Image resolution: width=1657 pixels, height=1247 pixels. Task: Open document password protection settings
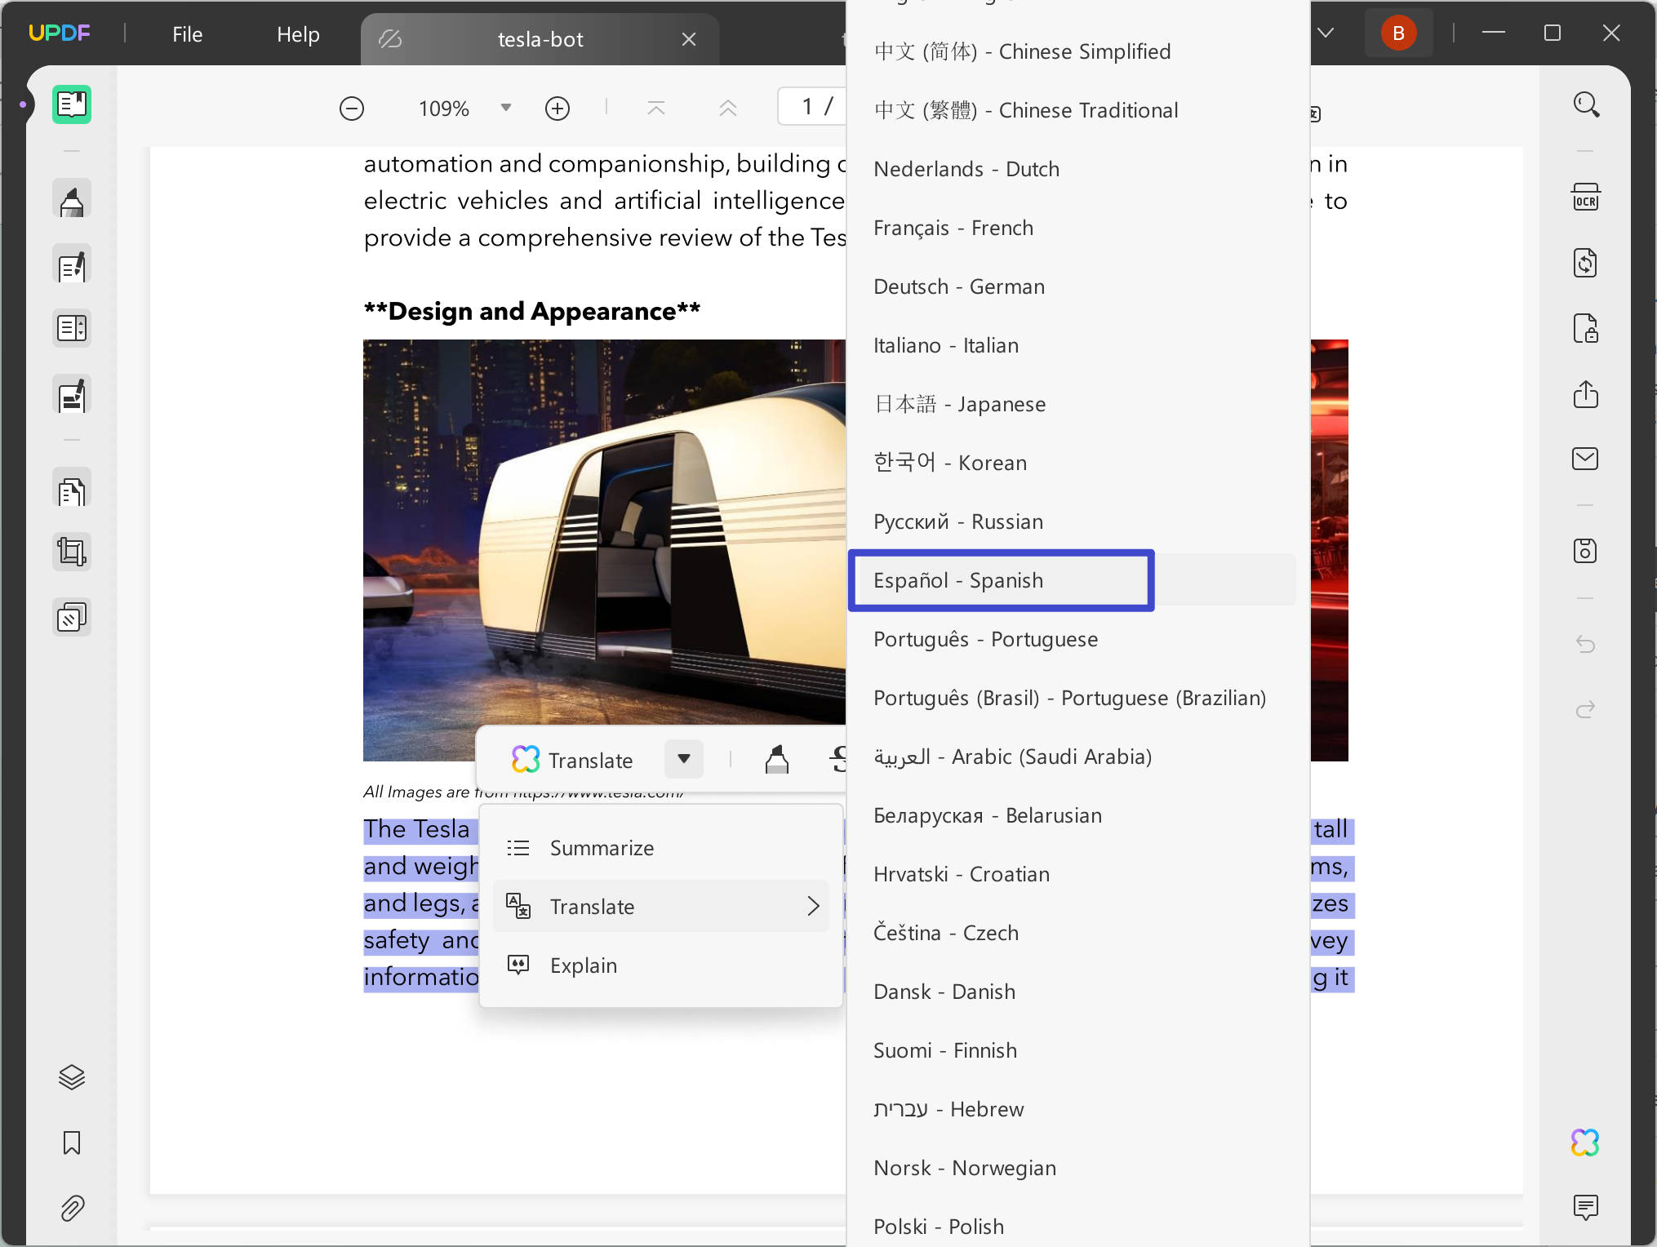tap(1586, 329)
